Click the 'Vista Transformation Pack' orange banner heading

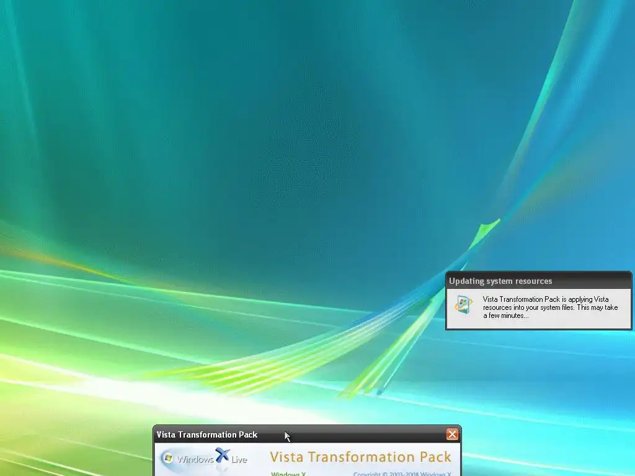point(360,457)
